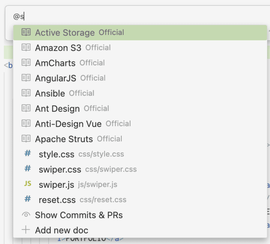270x244 pixels.
Task: Select the Ansible documentation entry
Action: coord(140,93)
